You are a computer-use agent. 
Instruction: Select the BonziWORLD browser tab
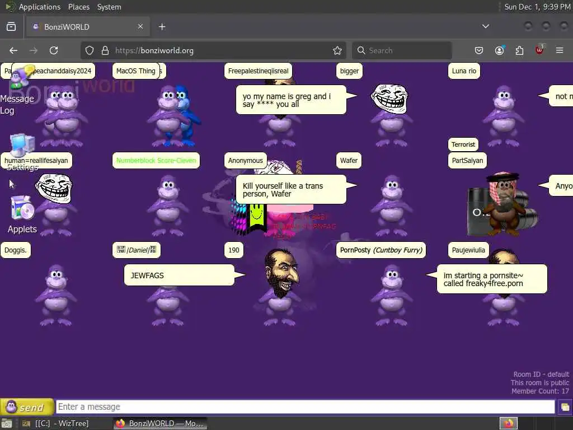click(88, 27)
